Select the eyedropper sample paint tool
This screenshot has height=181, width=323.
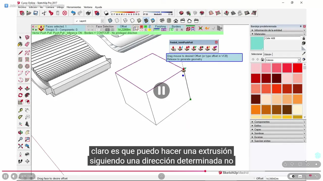tap(304, 53)
